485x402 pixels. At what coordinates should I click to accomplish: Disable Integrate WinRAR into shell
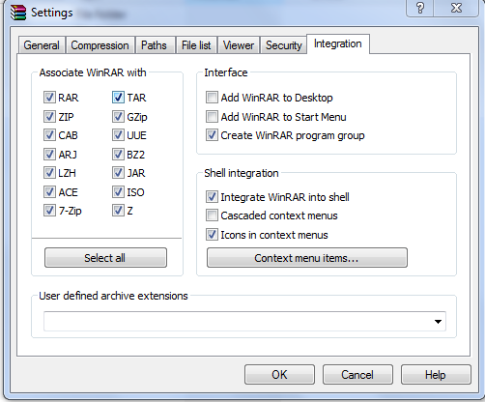tap(212, 197)
